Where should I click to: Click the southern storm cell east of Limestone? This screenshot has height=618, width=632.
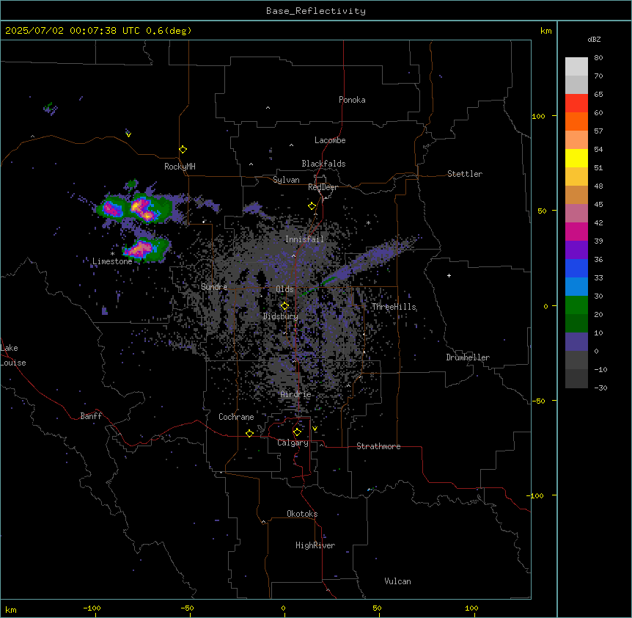click(146, 250)
